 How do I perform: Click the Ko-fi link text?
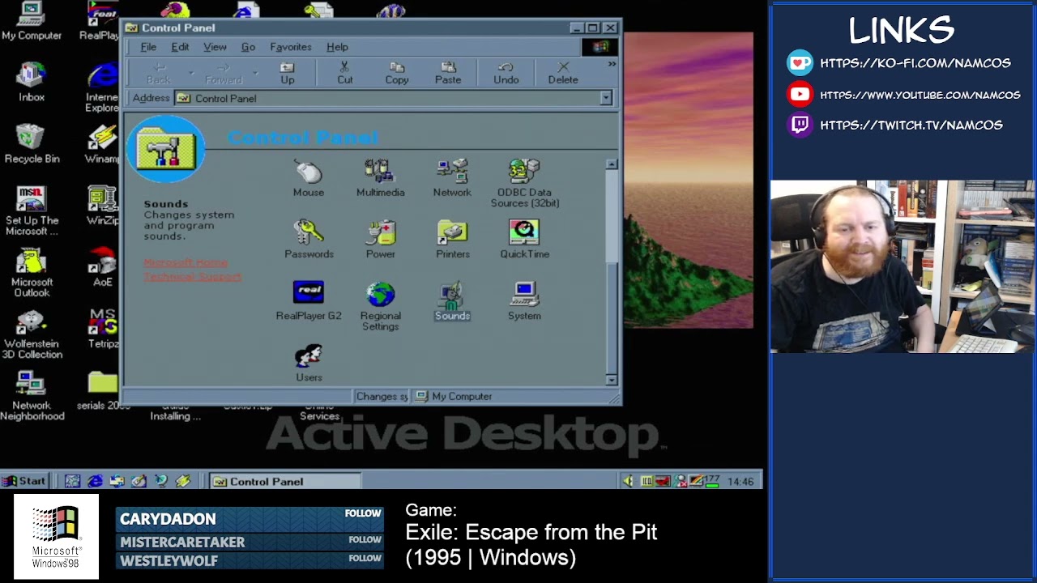coord(915,63)
